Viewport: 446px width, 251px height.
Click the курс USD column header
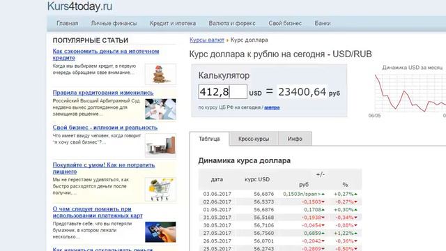coord(257,179)
